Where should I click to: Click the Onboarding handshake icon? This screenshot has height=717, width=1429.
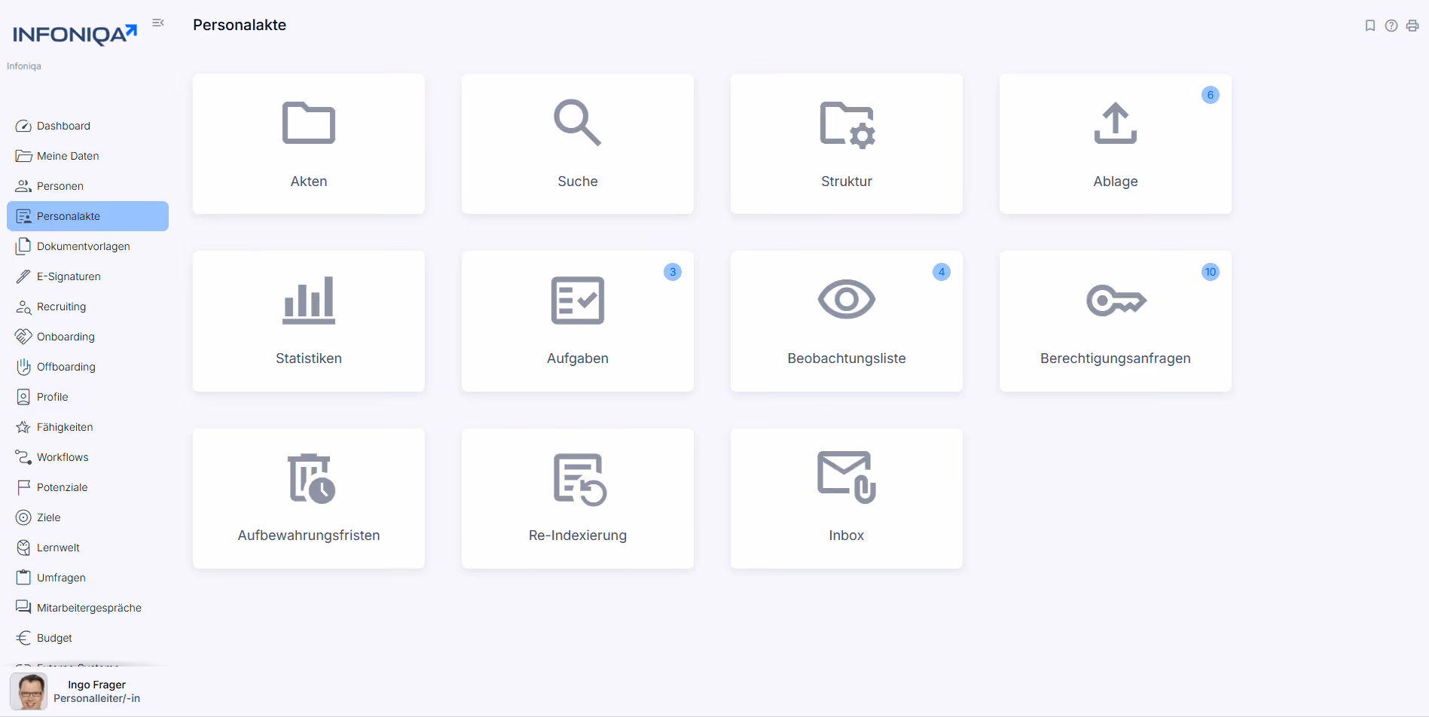tap(23, 337)
